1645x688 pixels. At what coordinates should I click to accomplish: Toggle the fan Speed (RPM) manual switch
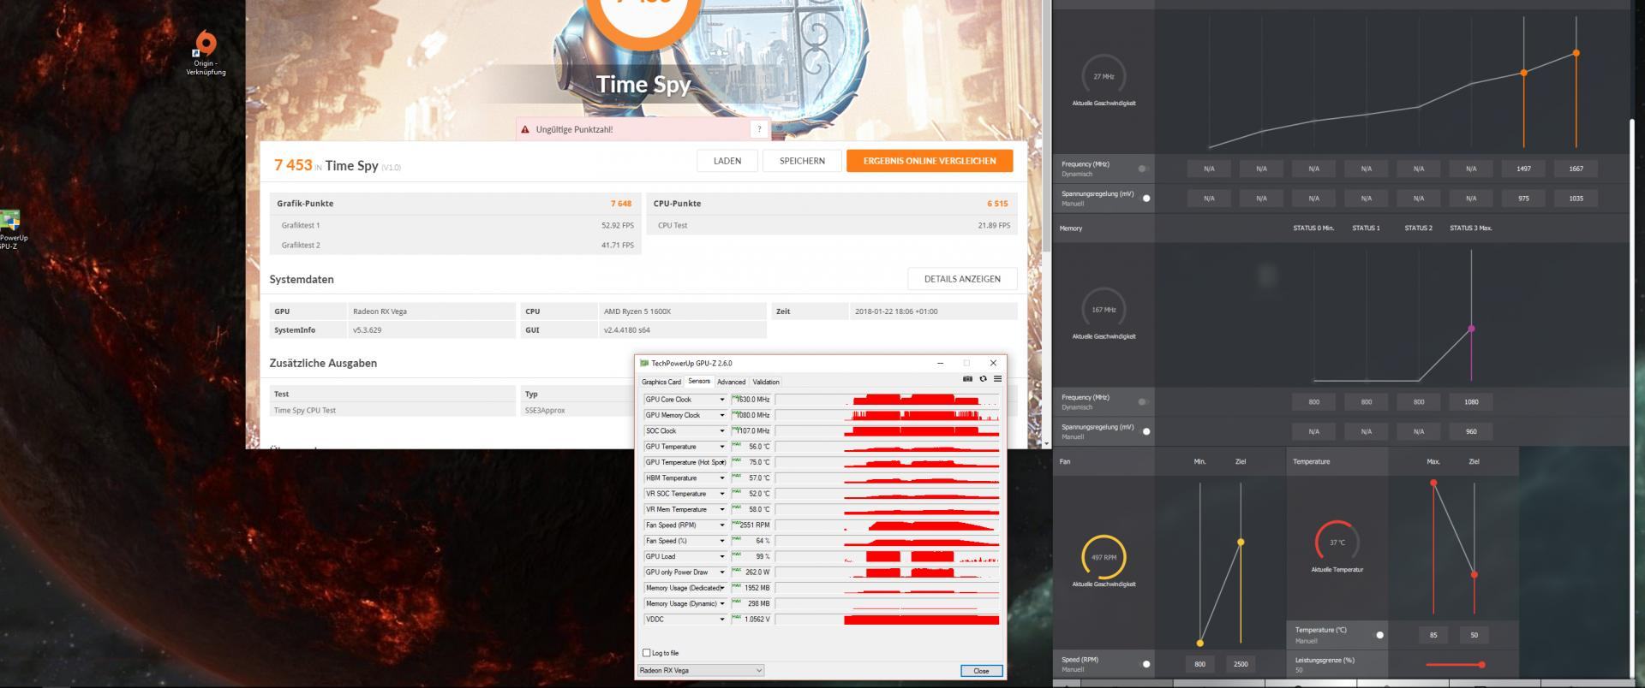coord(1146,664)
